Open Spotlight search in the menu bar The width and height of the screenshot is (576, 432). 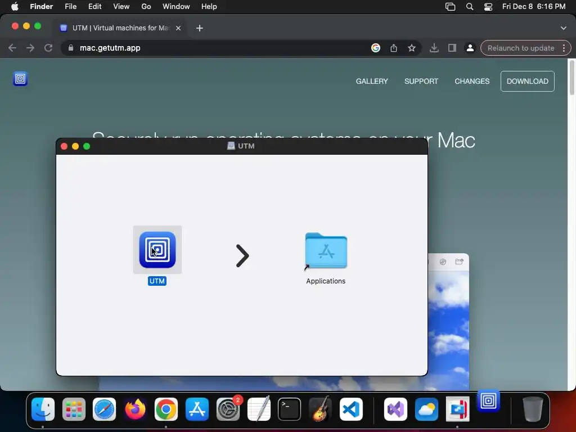470,7
